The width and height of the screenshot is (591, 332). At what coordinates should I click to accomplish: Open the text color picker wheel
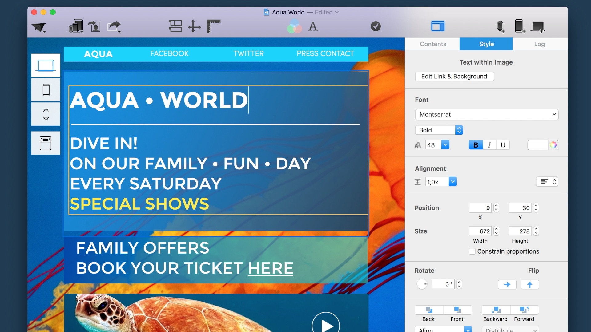point(553,145)
